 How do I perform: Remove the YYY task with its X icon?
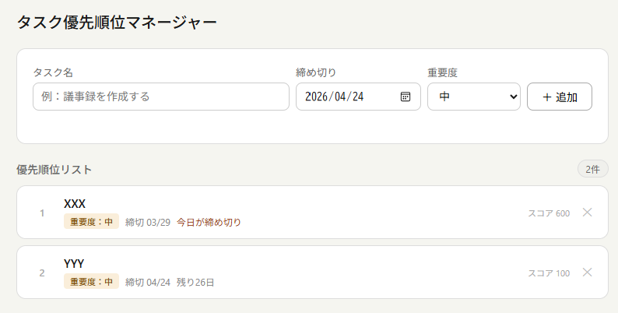(587, 272)
